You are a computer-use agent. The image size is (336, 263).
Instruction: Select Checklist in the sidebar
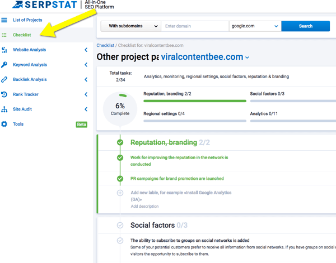[22, 35]
